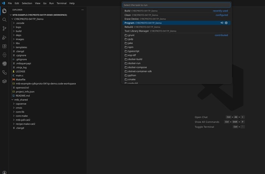Open the esp-idf task folder
Screen dimensions: 265x174
176,55
